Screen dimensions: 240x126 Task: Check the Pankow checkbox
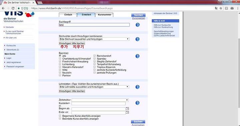[60, 75]
